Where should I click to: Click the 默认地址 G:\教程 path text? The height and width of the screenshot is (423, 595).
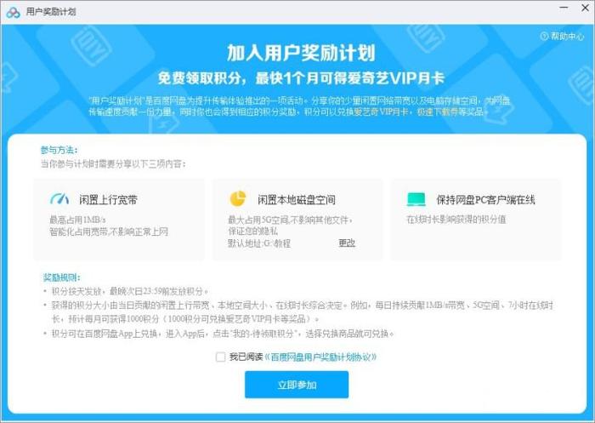259,243
